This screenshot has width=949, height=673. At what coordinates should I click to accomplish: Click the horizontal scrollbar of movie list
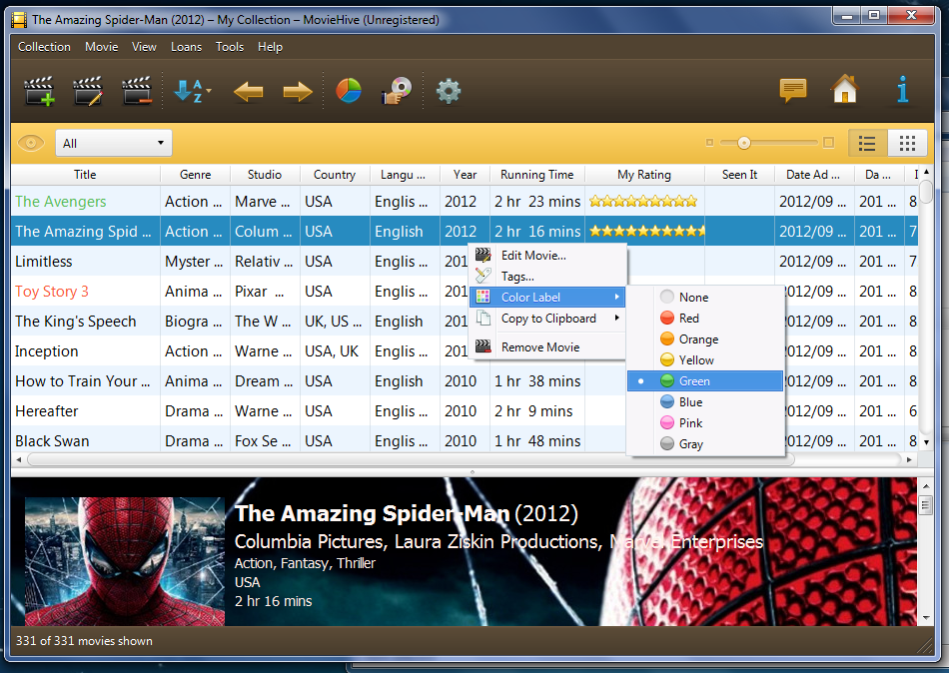411,459
